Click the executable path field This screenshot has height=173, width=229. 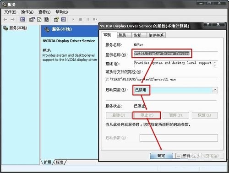[162, 80]
